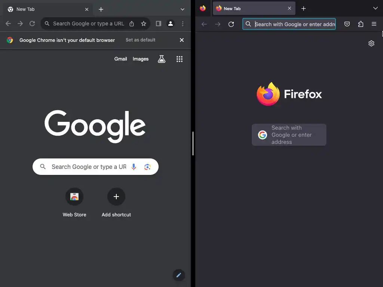383x287 pixels.
Task: Open the Google apps grid
Action: (180, 59)
